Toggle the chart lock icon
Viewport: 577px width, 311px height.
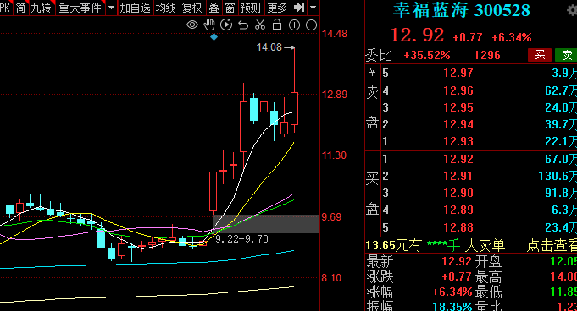click(277, 25)
